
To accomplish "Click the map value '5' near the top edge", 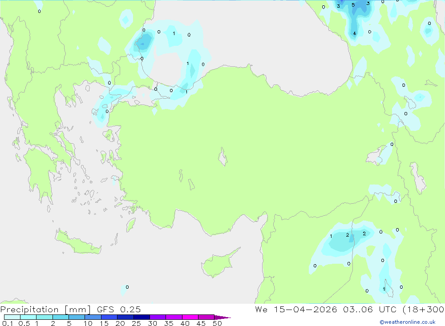I will click(353, 5).
